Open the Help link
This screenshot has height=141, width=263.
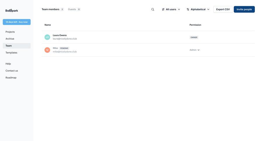[x=8, y=64]
